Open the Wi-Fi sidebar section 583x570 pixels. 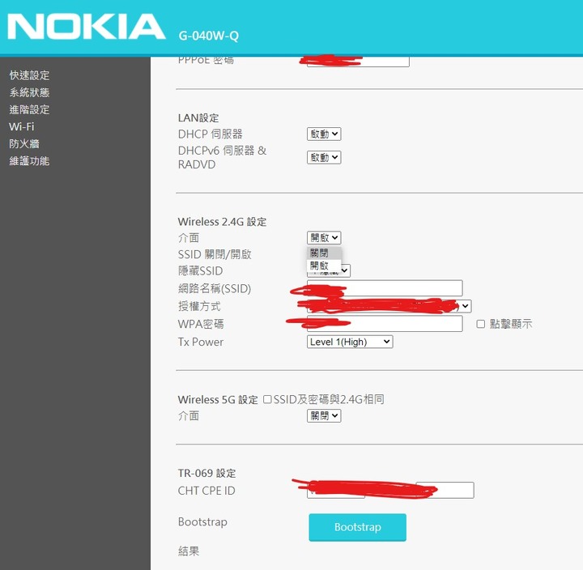pyautogui.click(x=22, y=127)
